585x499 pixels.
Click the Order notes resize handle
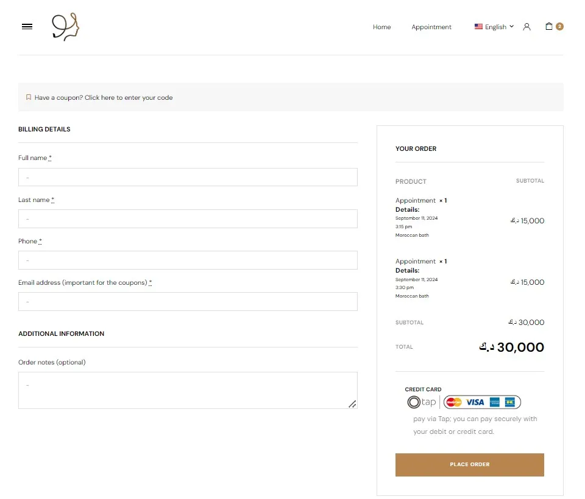pyautogui.click(x=352, y=404)
